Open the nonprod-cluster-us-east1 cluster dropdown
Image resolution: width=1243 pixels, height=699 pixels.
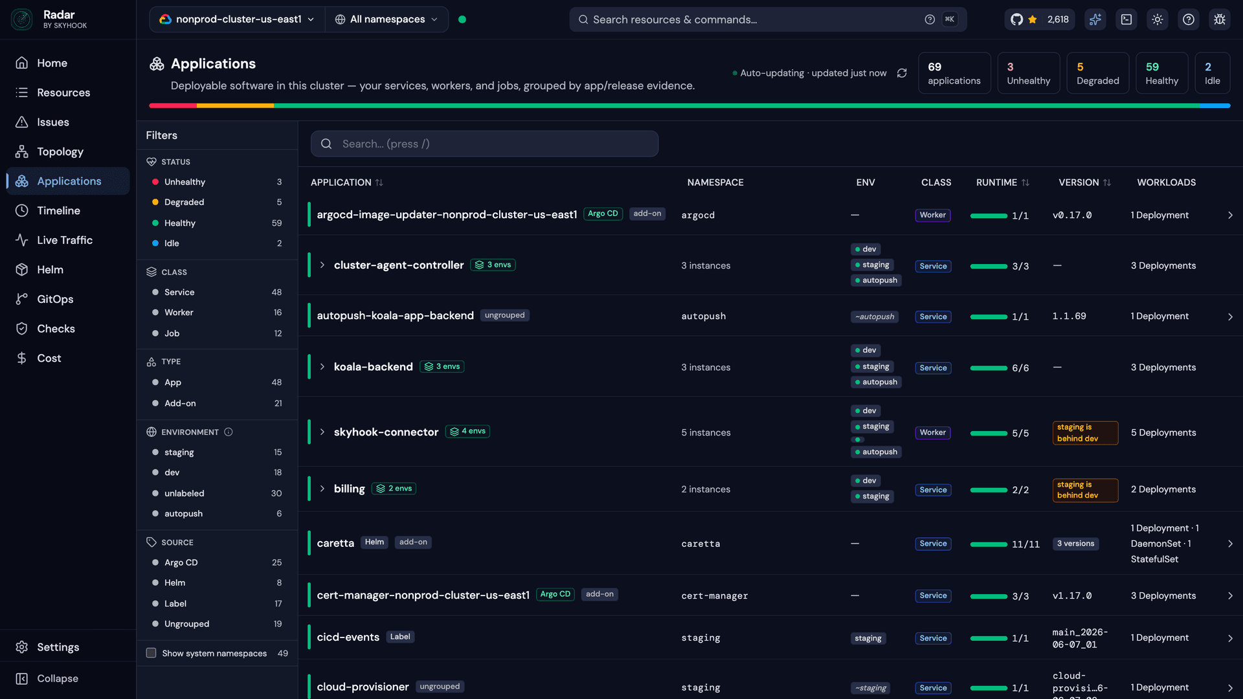tap(238, 19)
